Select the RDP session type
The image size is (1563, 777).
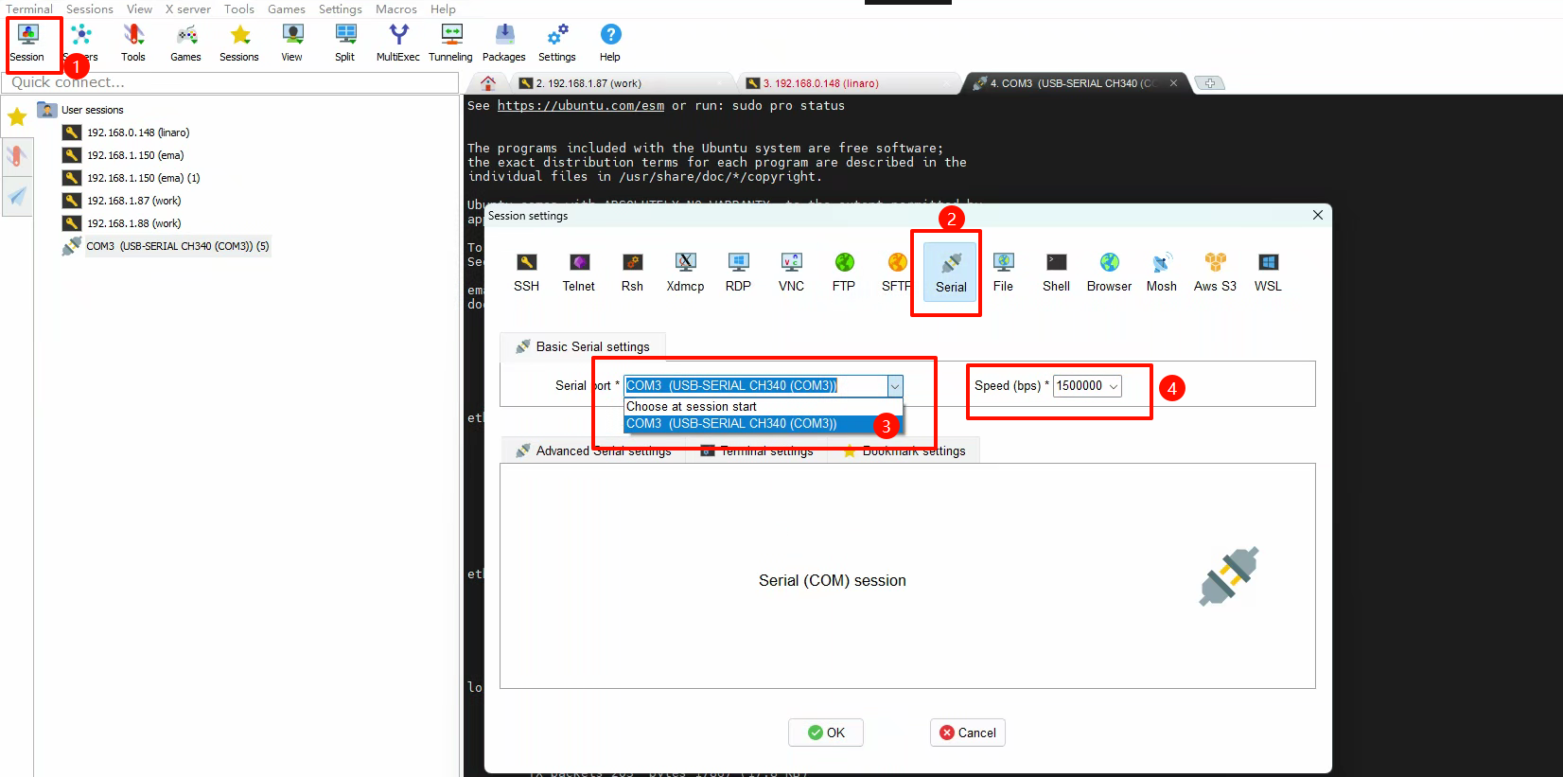point(738,273)
